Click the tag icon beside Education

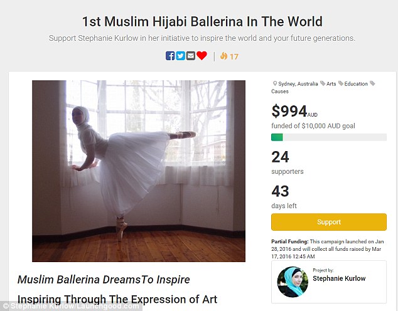pos(341,83)
